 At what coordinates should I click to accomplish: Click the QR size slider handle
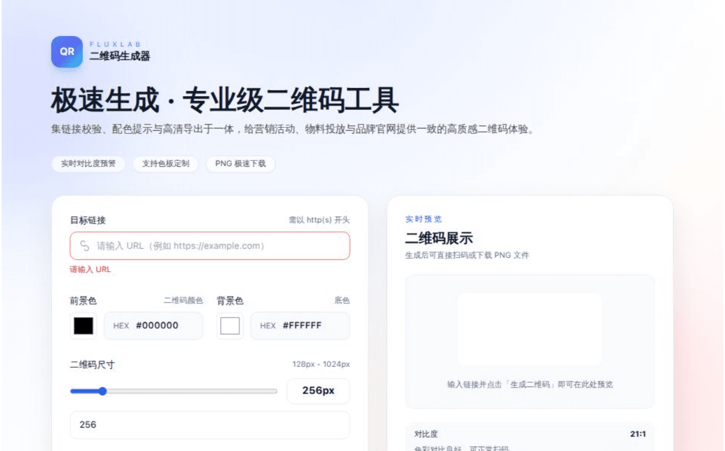[102, 391]
